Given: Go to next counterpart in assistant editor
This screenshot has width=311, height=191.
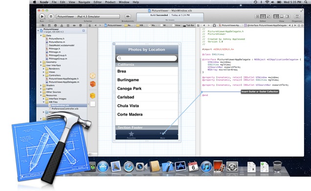Looking at the screenshot, I should tap(295, 25).
